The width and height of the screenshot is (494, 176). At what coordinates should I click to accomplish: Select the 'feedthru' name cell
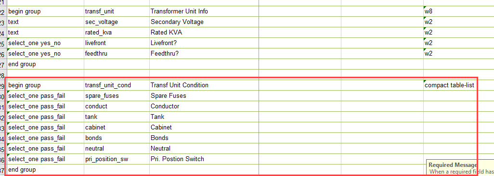pyautogui.click(x=117, y=54)
